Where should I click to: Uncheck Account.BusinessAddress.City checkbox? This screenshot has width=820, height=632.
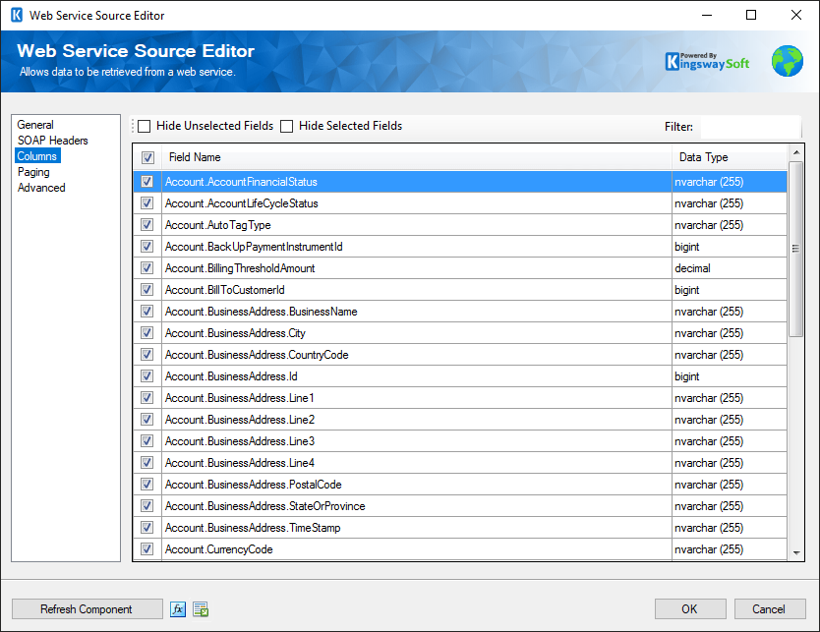point(146,332)
